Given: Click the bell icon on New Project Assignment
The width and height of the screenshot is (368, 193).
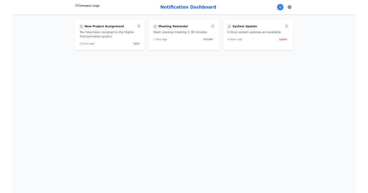Looking at the screenshot, I should [81, 26].
